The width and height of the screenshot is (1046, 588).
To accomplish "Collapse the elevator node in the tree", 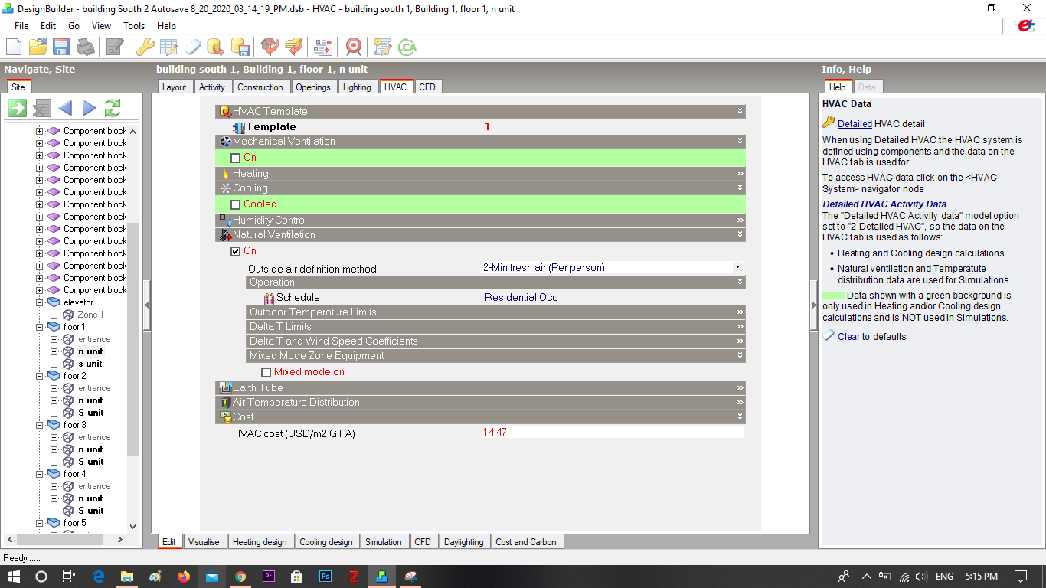I will point(40,302).
